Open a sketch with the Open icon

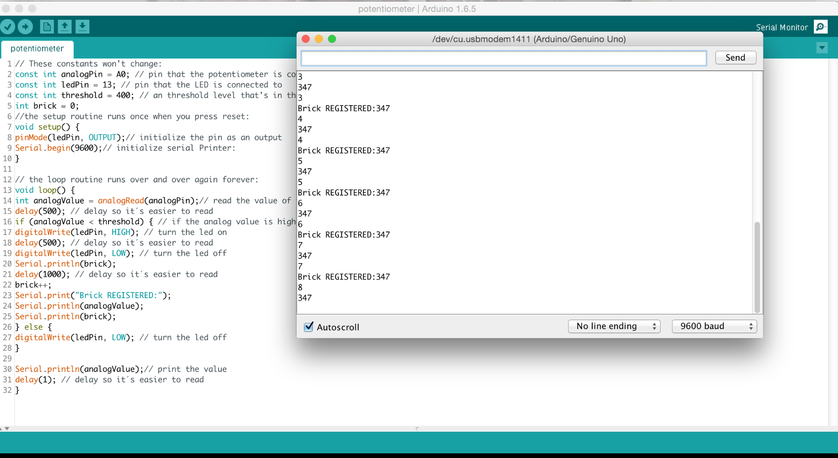click(x=64, y=27)
